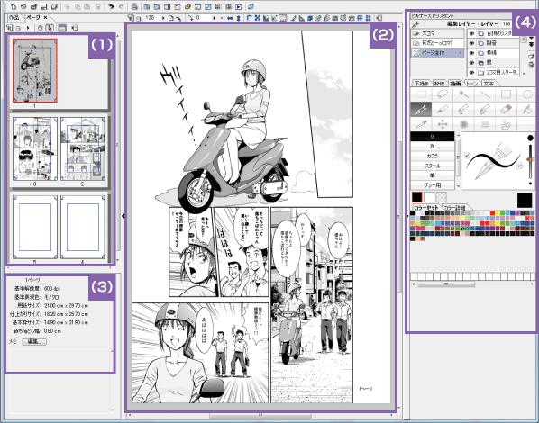Viewport: 539px width, 423px height.
Task: Collapse the right panel using the splitter arrow
Action: point(407,216)
